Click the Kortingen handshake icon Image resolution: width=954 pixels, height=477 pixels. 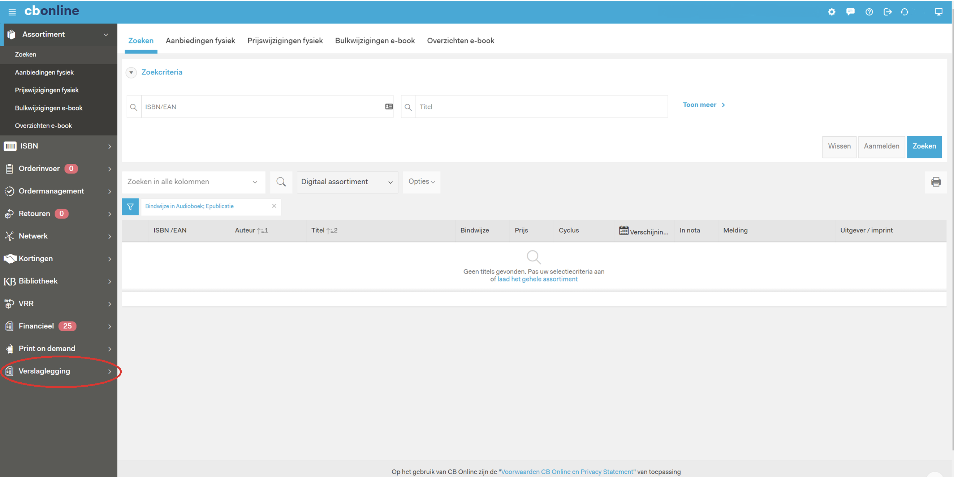coord(10,258)
